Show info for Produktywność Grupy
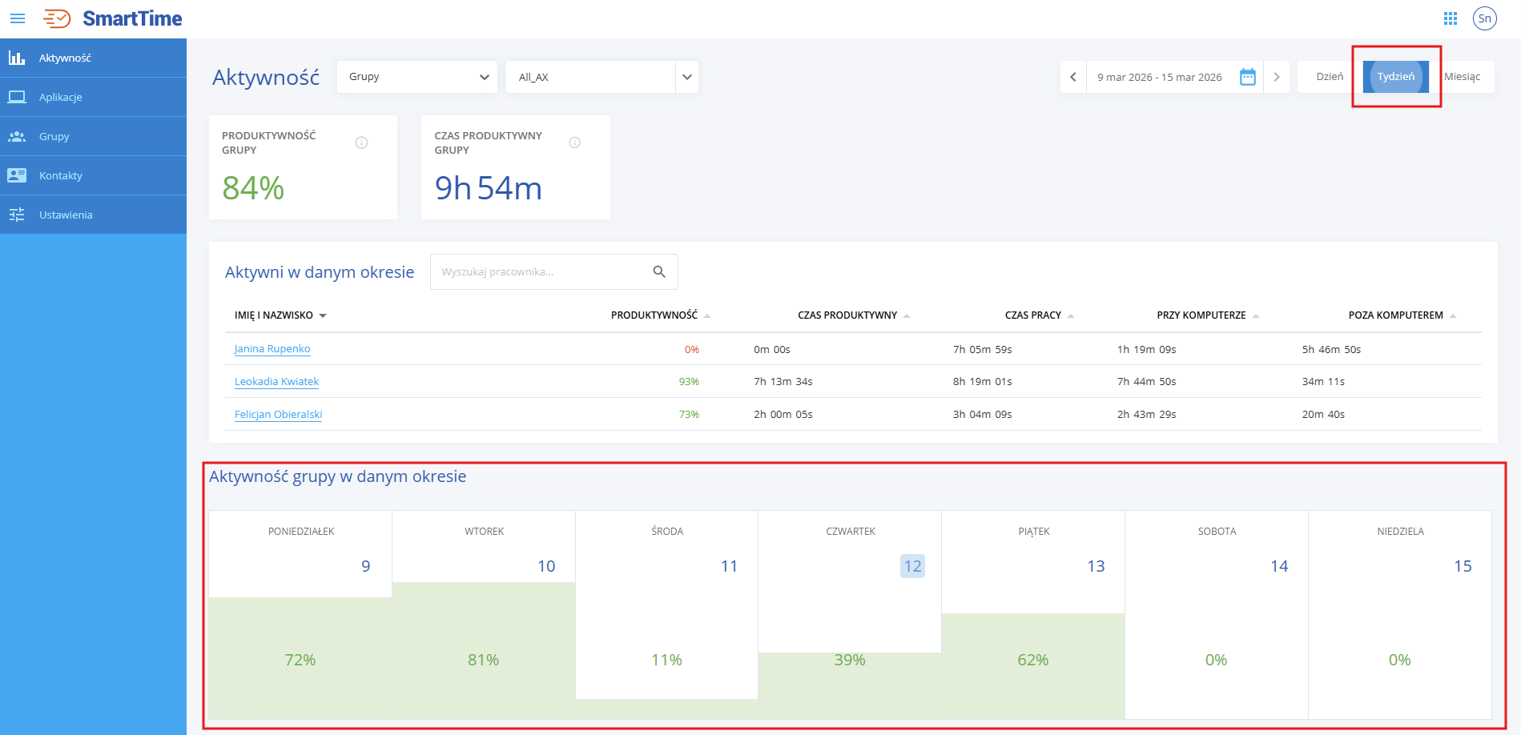Screen dimensions: 1521x735 (361, 143)
